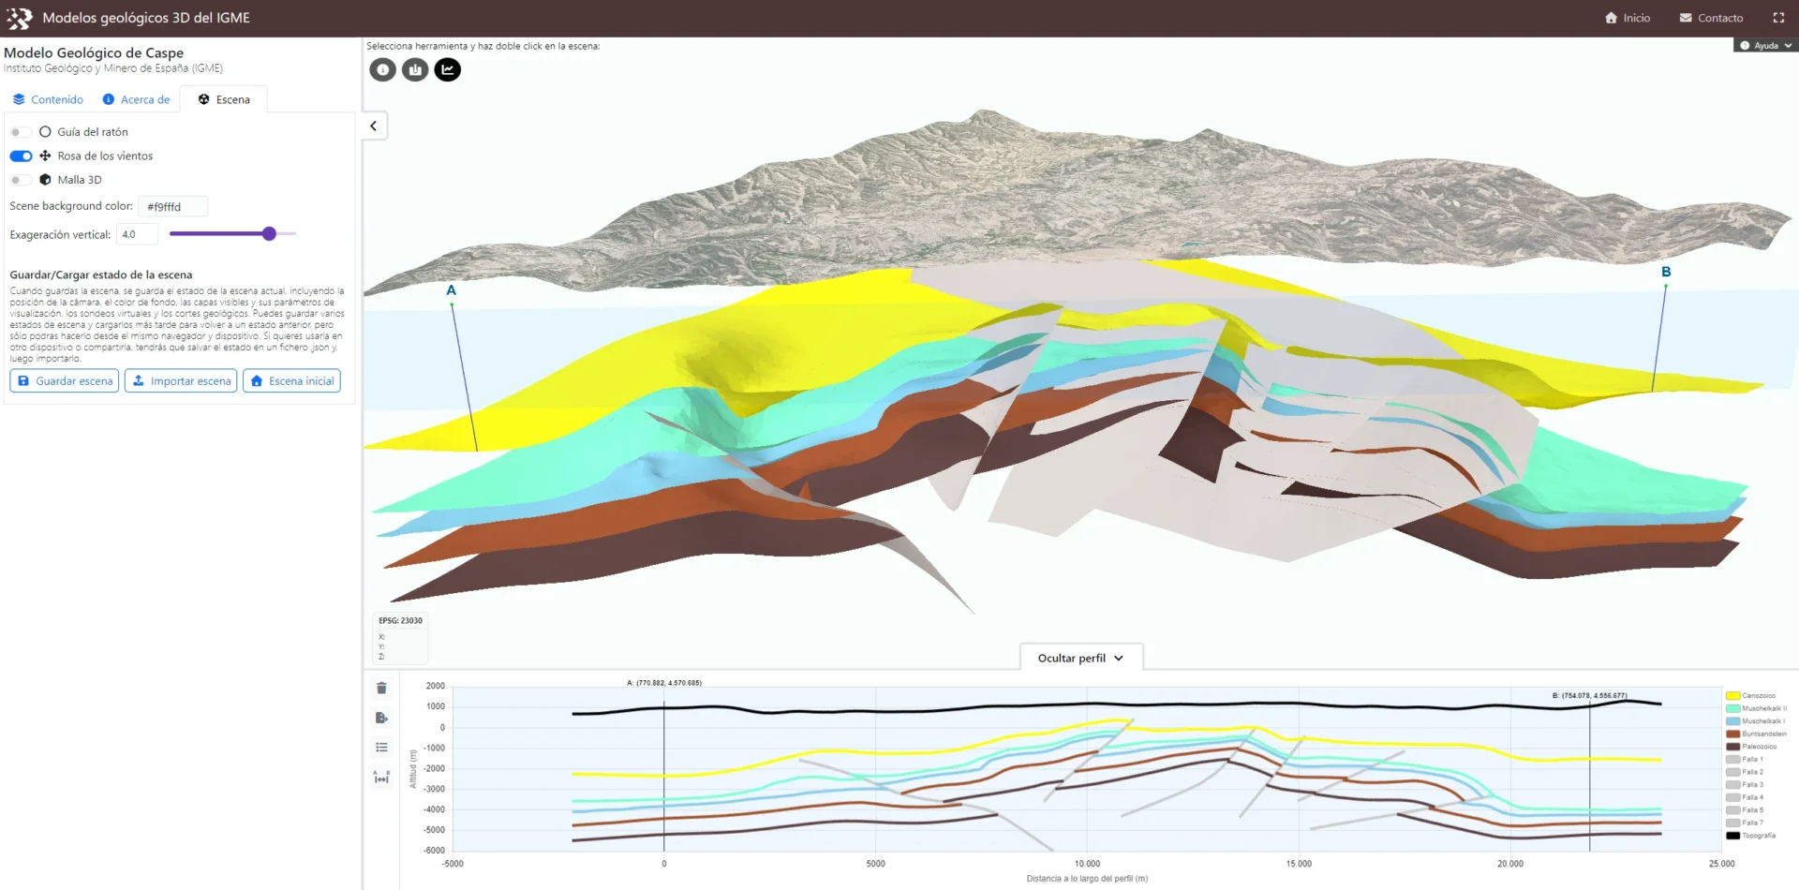This screenshot has width=1799, height=890.
Task: Collapse the profile with Ocultar perfil
Action: point(1080,659)
